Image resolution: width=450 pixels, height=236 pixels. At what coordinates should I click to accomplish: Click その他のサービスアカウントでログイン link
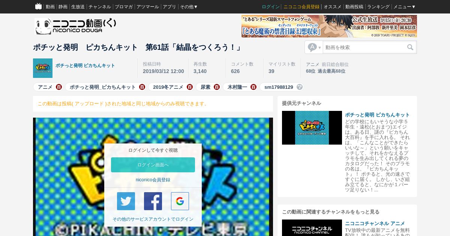[x=153, y=219]
